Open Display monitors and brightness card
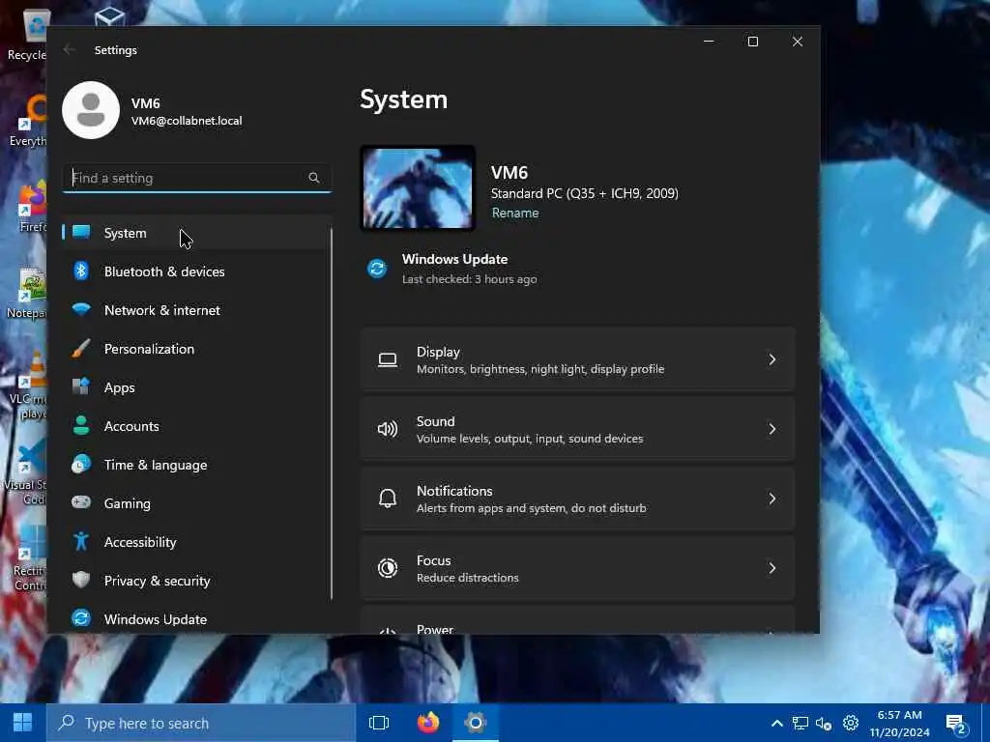Image resolution: width=990 pixels, height=742 pixels. [x=577, y=359]
